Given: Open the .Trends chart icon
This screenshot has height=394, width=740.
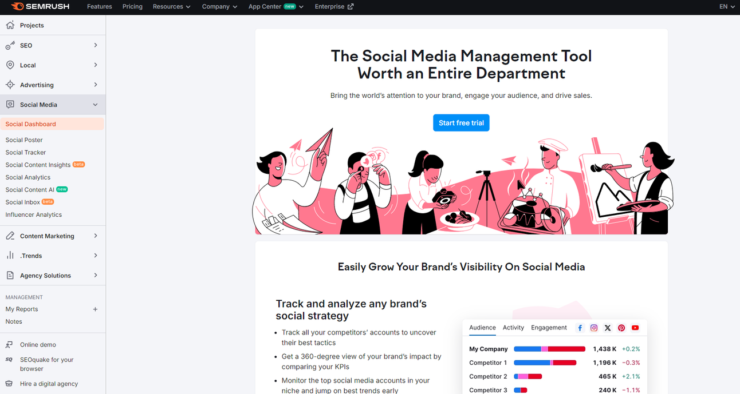Looking at the screenshot, I should pyautogui.click(x=10, y=256).
